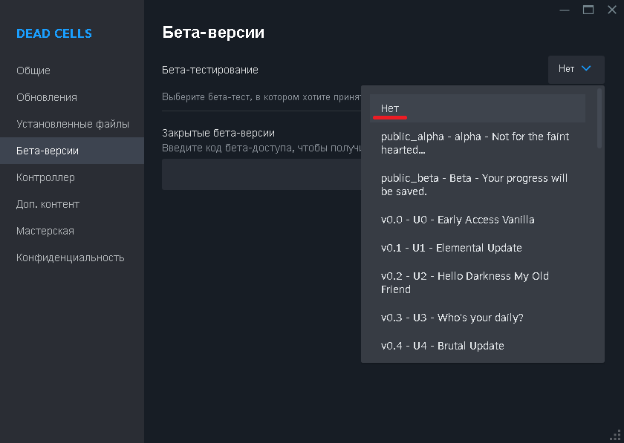
Task: Open the Конфиденциальность settings
Action: pos(71,257)
